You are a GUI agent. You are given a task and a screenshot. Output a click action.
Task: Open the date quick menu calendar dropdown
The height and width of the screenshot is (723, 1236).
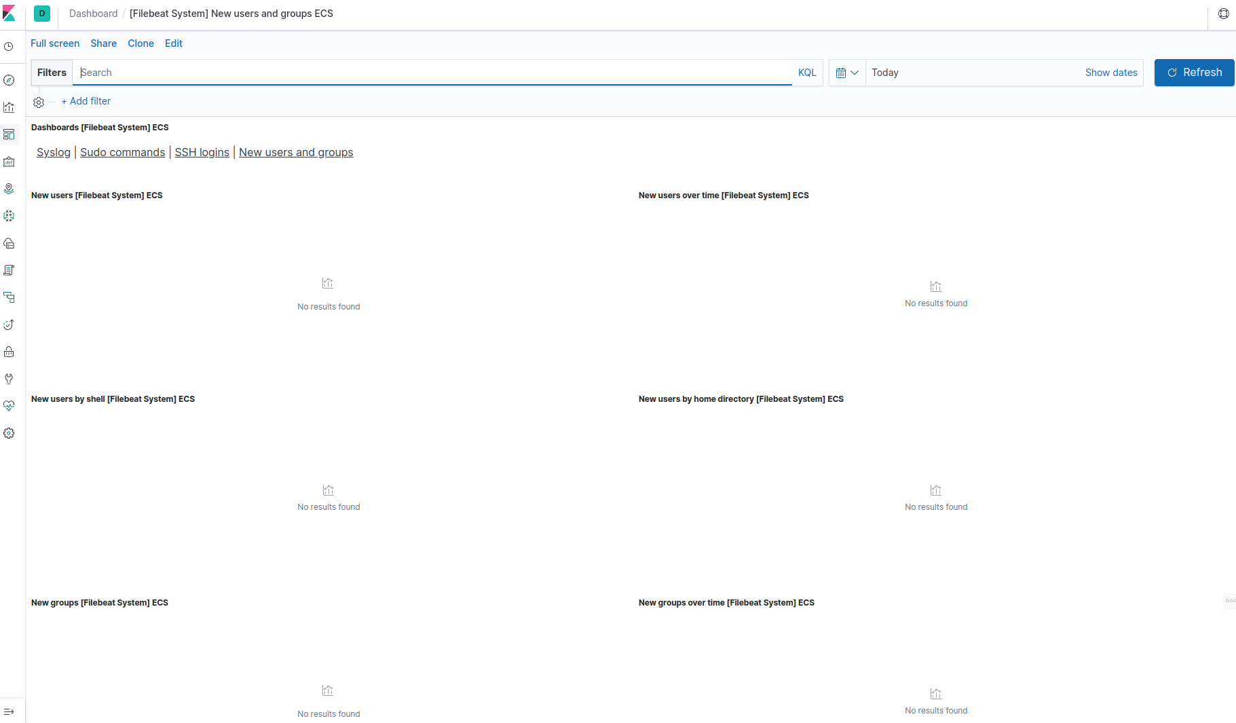coord(847,73)
